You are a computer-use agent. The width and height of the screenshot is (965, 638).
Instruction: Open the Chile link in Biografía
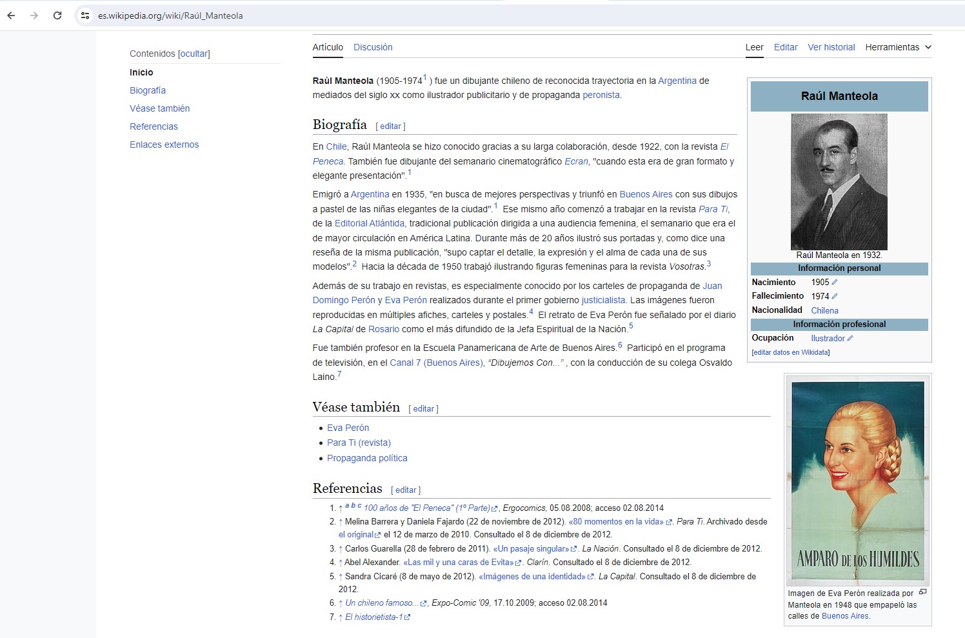tap(336, 146)
